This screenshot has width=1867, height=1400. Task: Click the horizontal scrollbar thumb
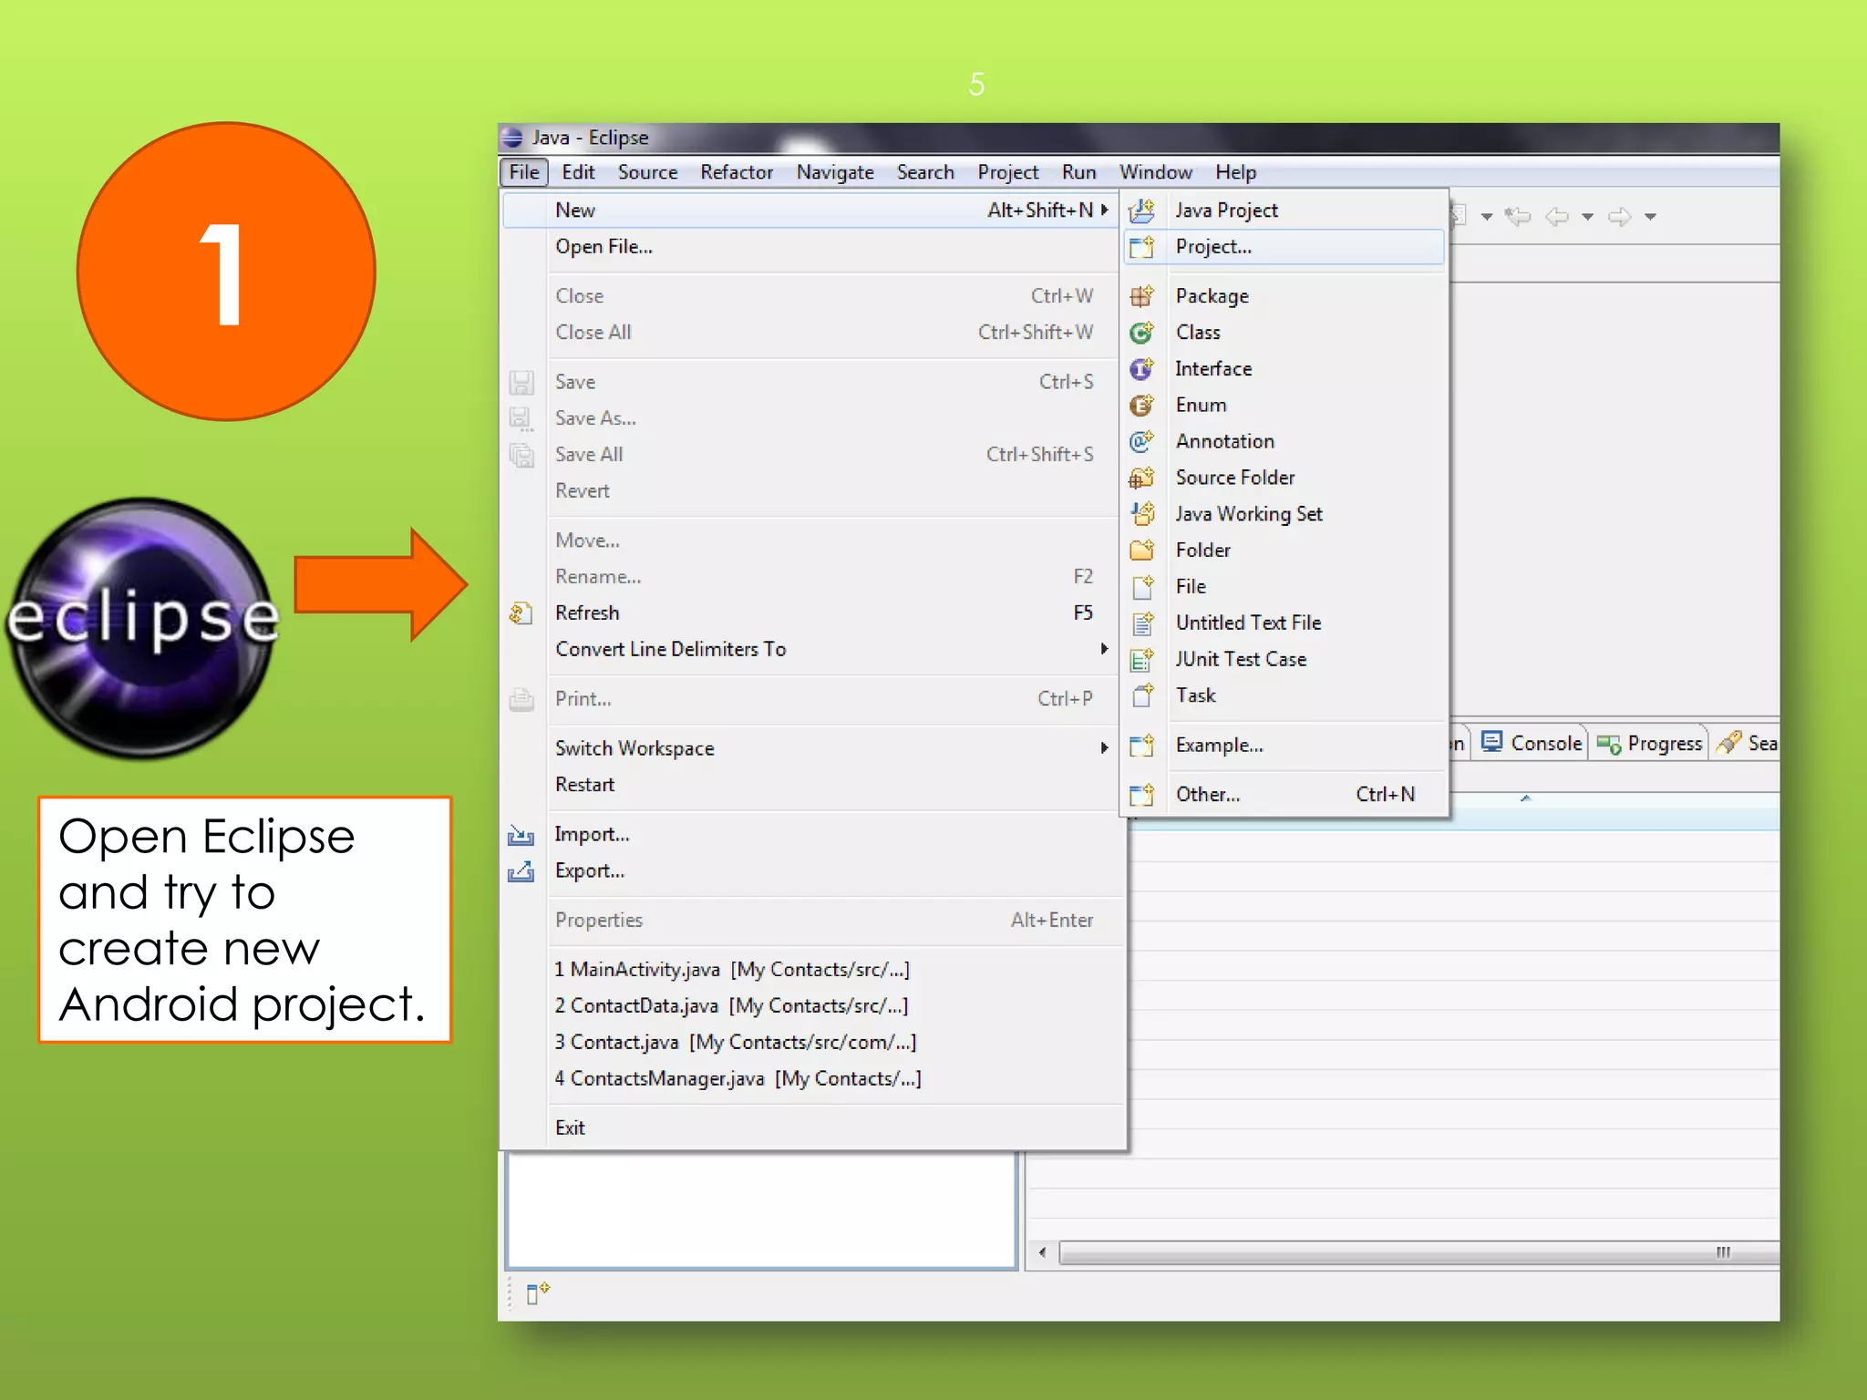(1420, 1253)
